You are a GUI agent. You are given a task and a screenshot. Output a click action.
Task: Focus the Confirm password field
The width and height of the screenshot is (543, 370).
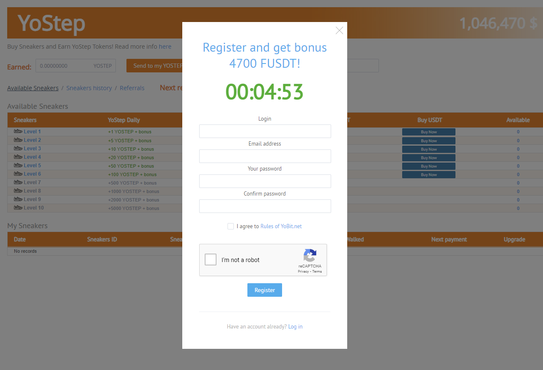(x=265, y=206)
